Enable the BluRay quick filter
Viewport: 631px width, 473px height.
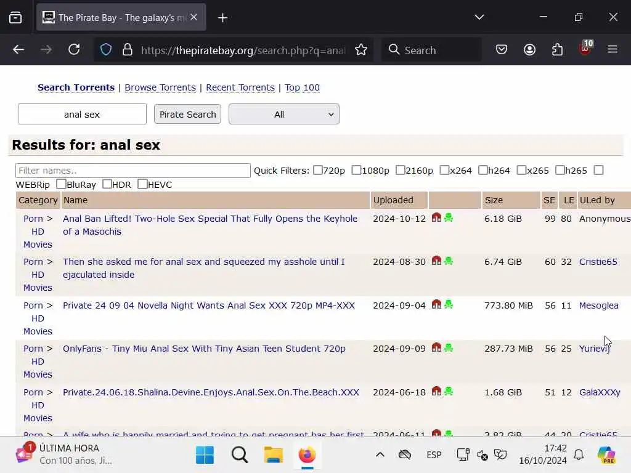click(61, 184)
